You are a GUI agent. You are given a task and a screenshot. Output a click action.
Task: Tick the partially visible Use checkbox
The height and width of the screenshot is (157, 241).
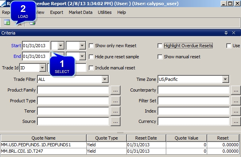(229, 46)
